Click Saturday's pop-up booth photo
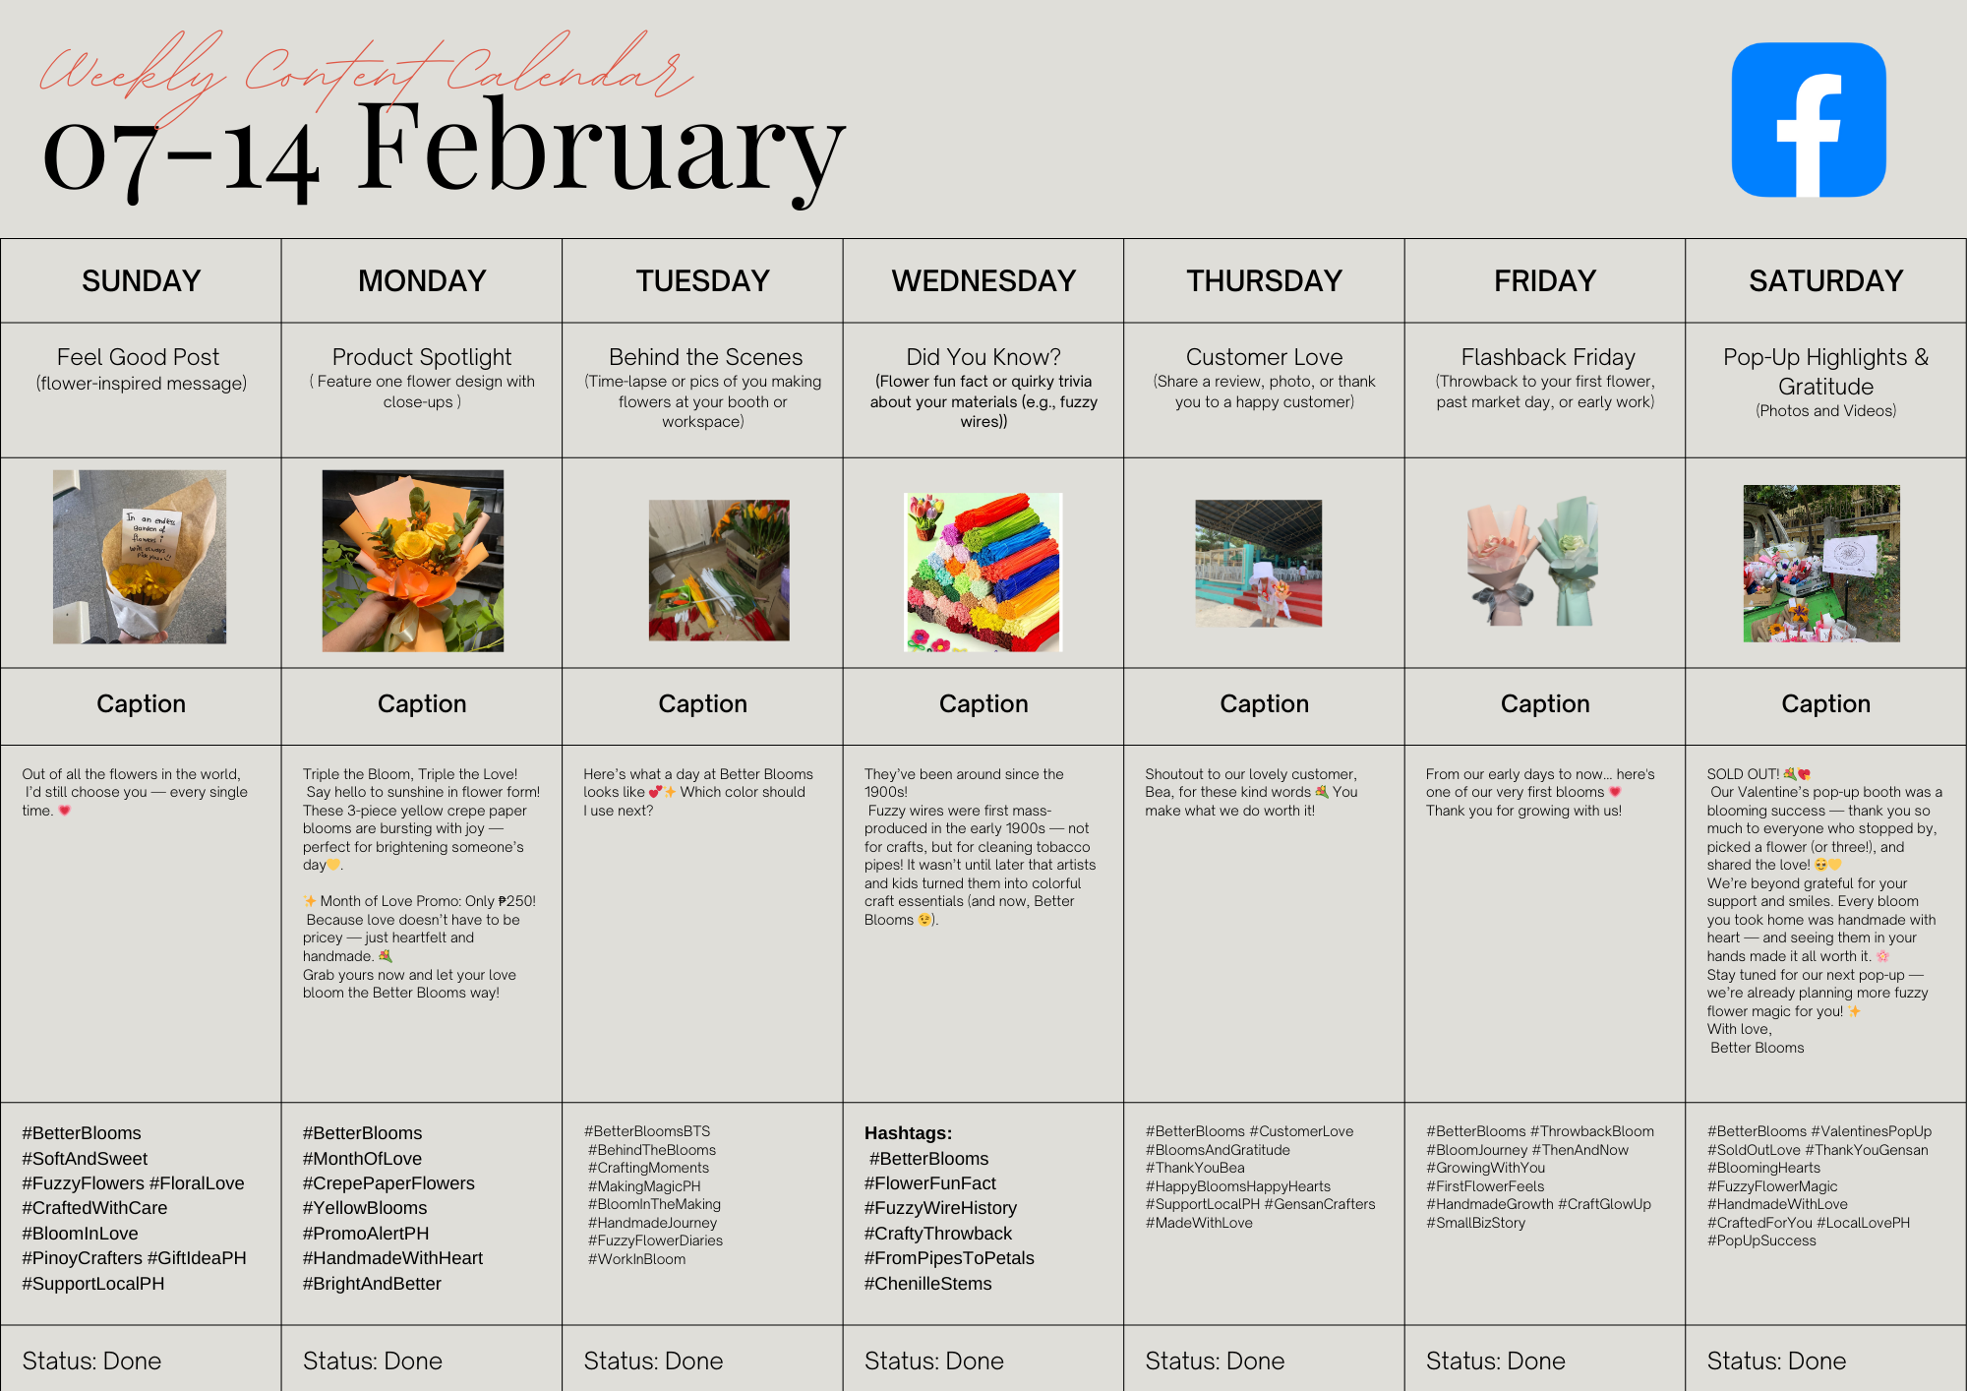The image size is (1967, 1391). click(1821, 564)
